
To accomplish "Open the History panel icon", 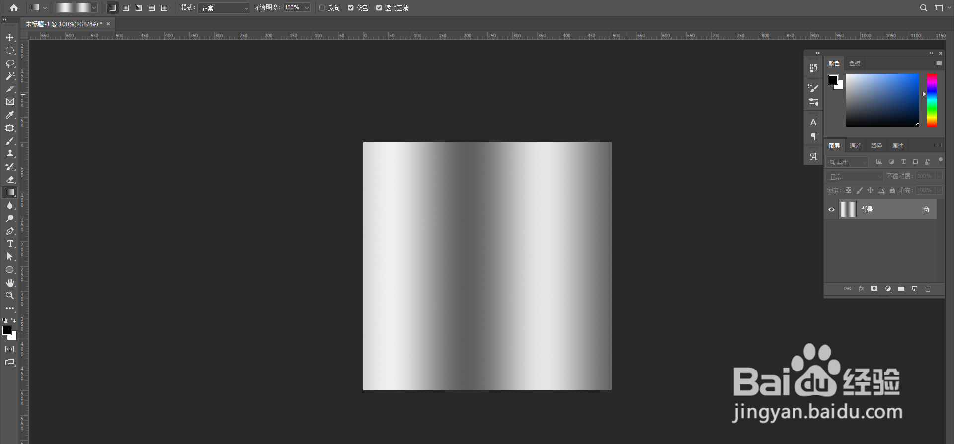I will (x=813, y=68).
